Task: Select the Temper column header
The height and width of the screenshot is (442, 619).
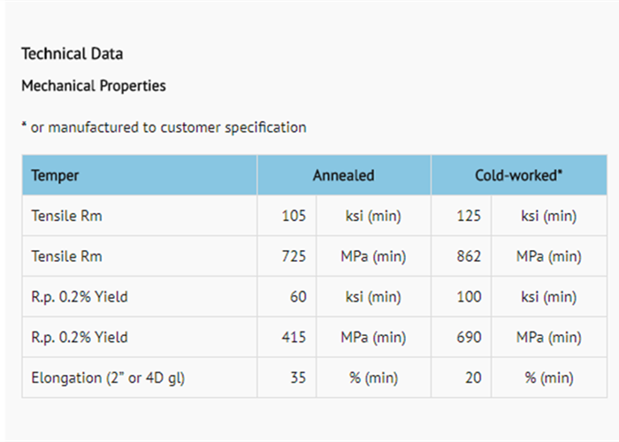Action: pos(55,175)
